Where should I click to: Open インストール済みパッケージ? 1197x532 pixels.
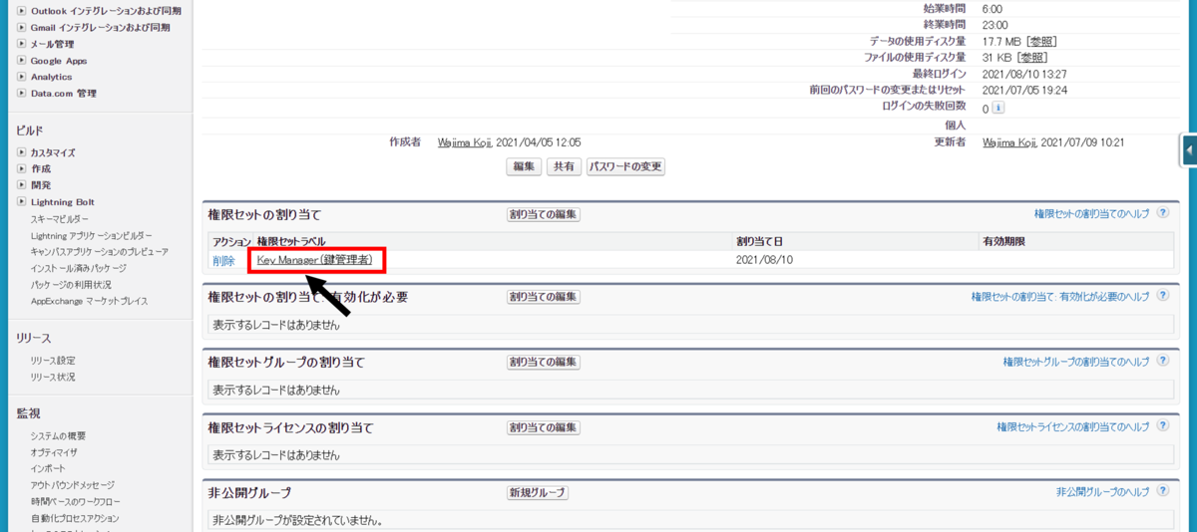[79, 268]
